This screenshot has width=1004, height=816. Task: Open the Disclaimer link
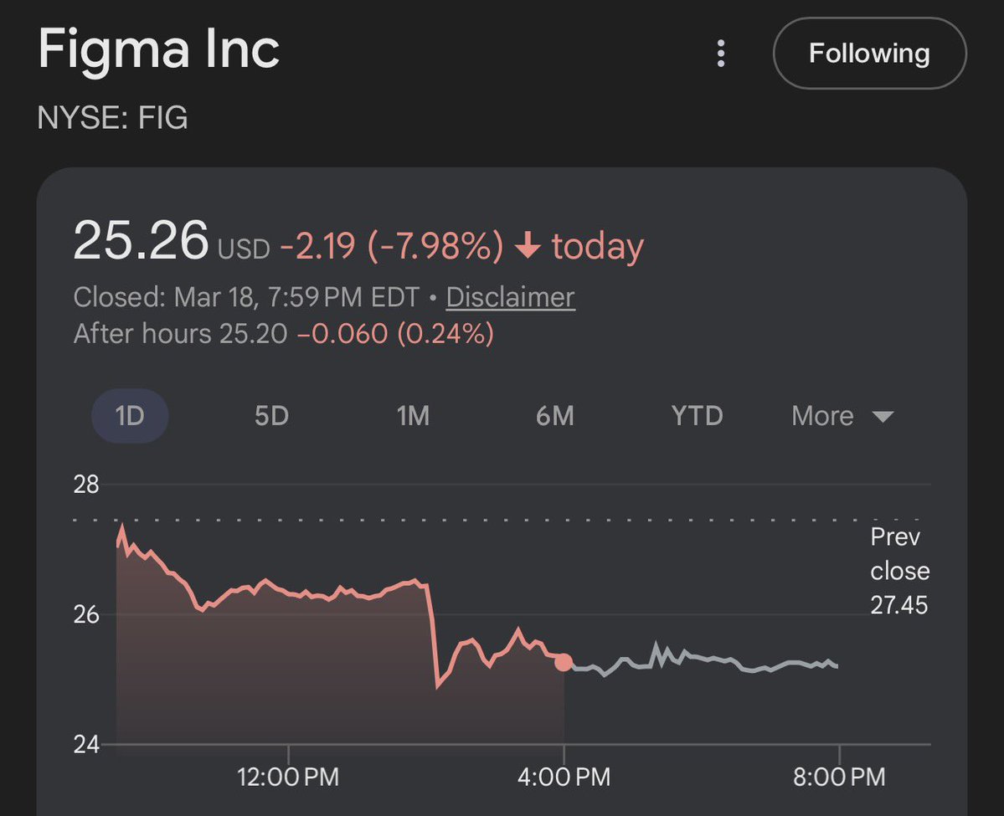coord(510,297)
